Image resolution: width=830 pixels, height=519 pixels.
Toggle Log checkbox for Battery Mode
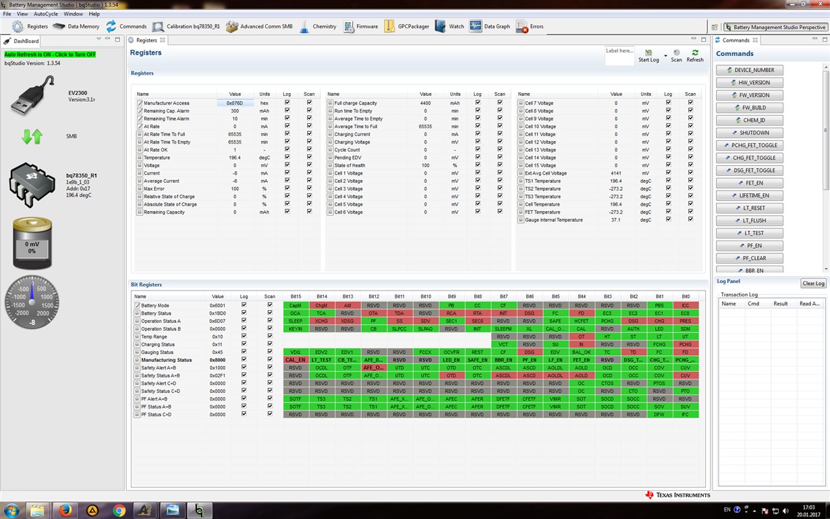244,305
